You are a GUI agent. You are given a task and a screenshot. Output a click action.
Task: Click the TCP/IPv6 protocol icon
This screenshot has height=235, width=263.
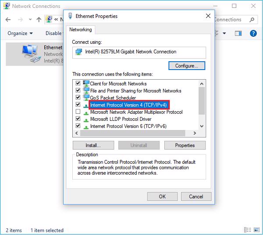tap(86, 127)
